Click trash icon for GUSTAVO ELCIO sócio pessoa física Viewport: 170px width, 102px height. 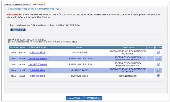pyautogui.click(x=158, y=70)
